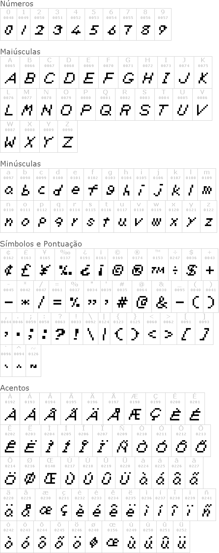The width and height of the screenshot is (219, 553).
Task: Click the O slash glyph 0216
Action: (30, 473)
